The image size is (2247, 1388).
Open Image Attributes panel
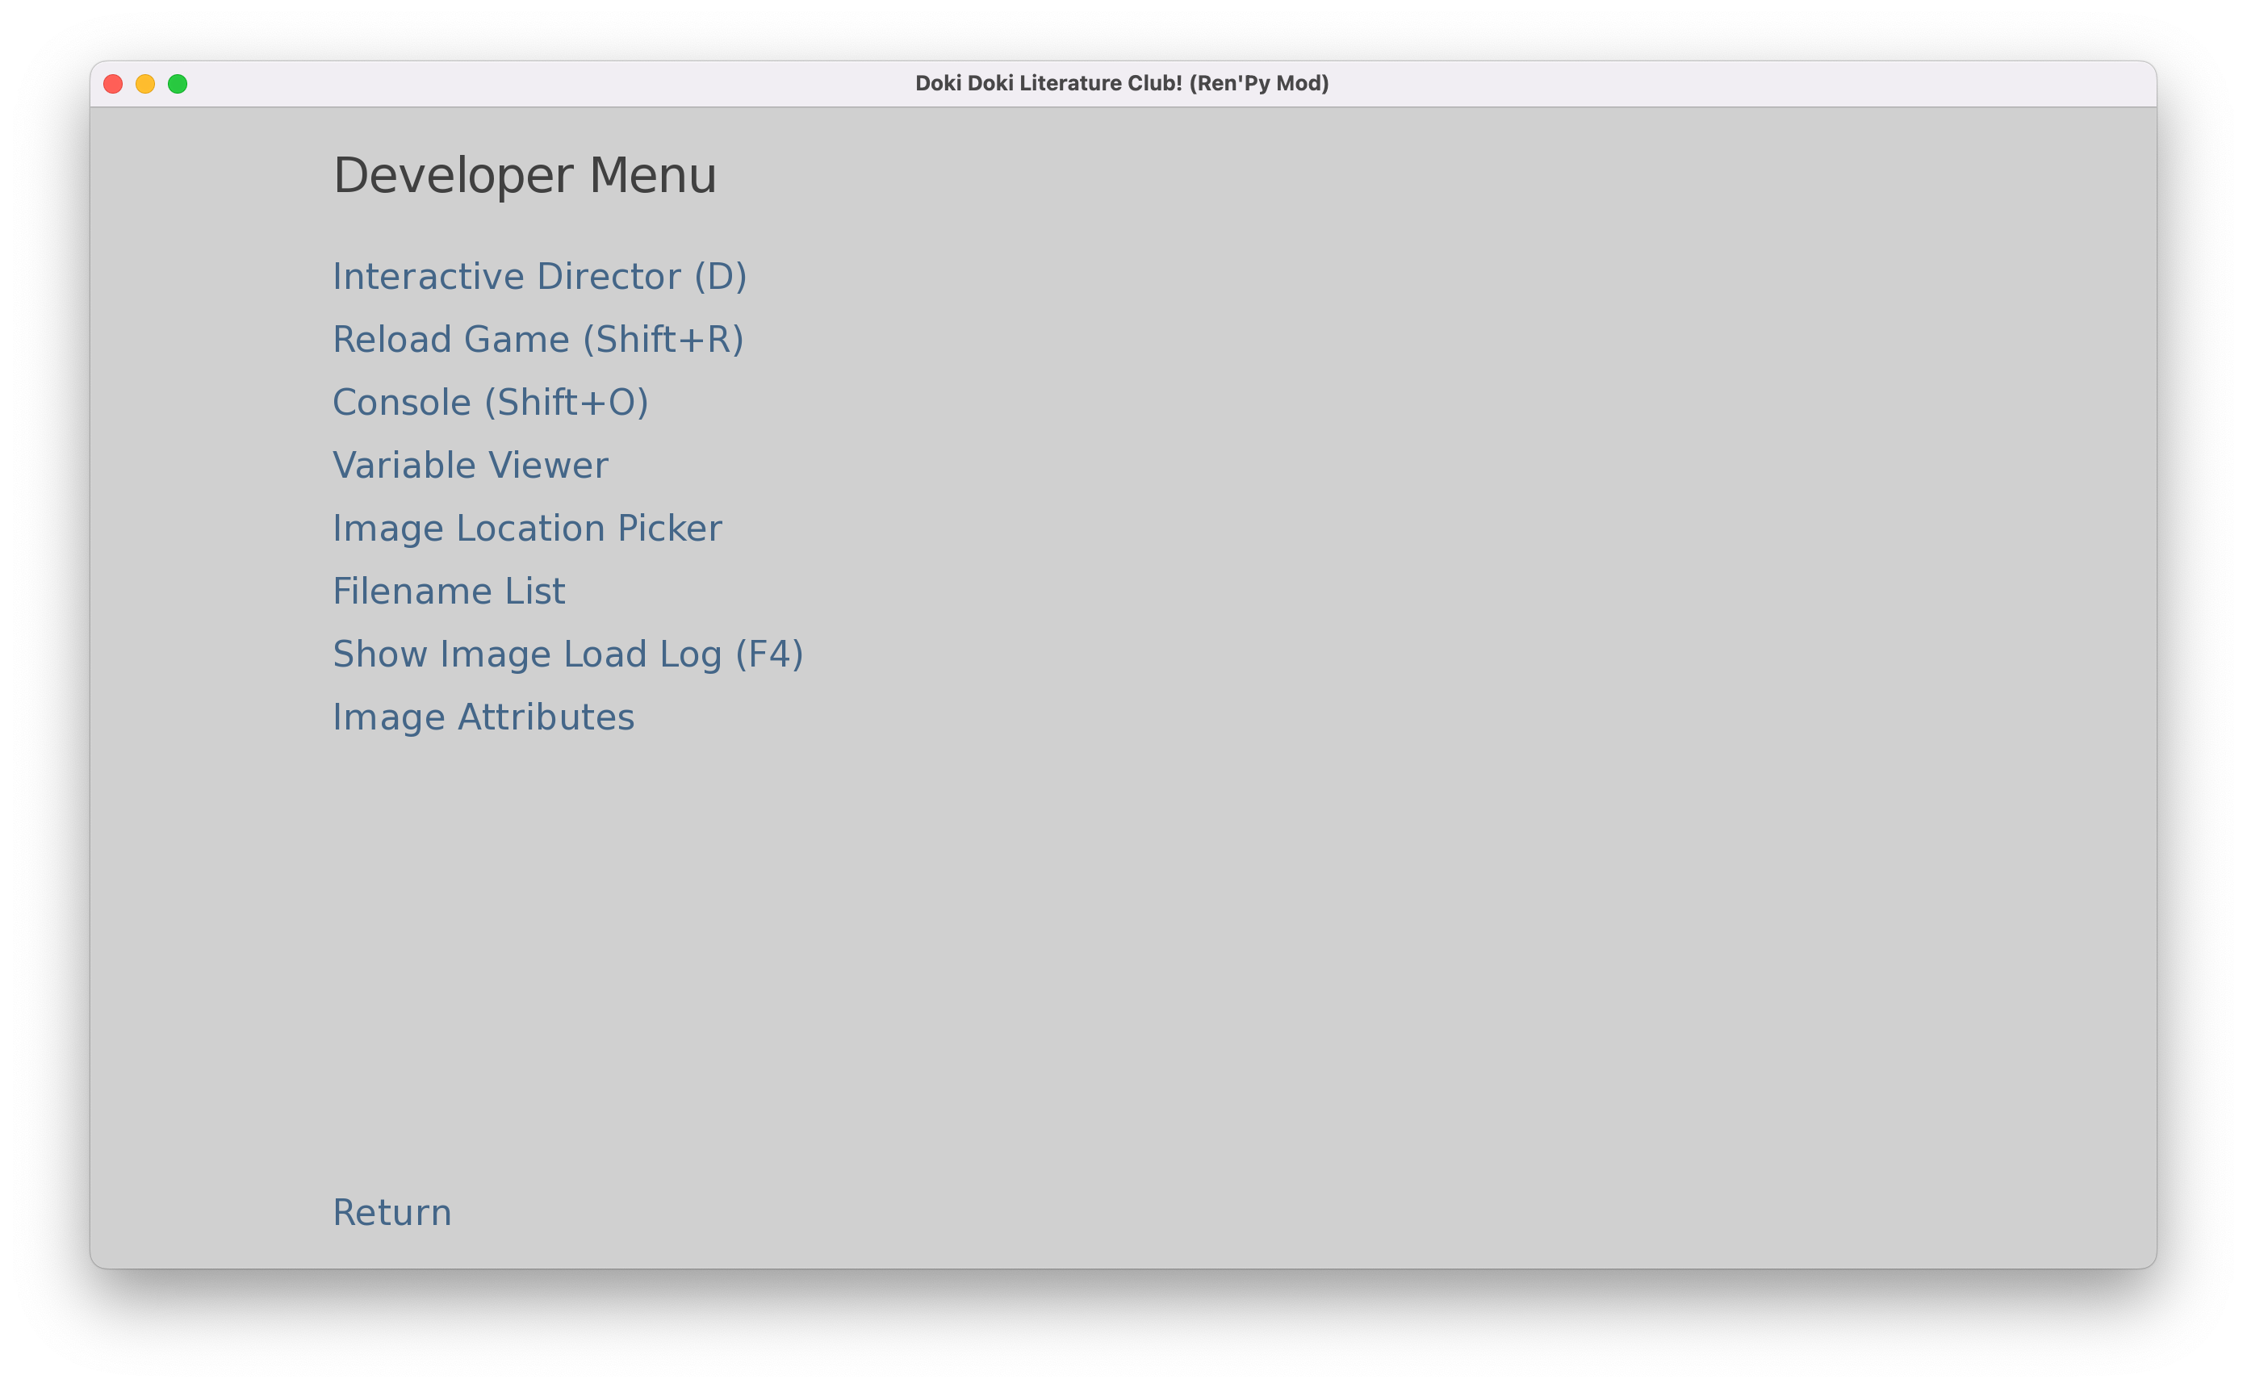coord(483,716)
